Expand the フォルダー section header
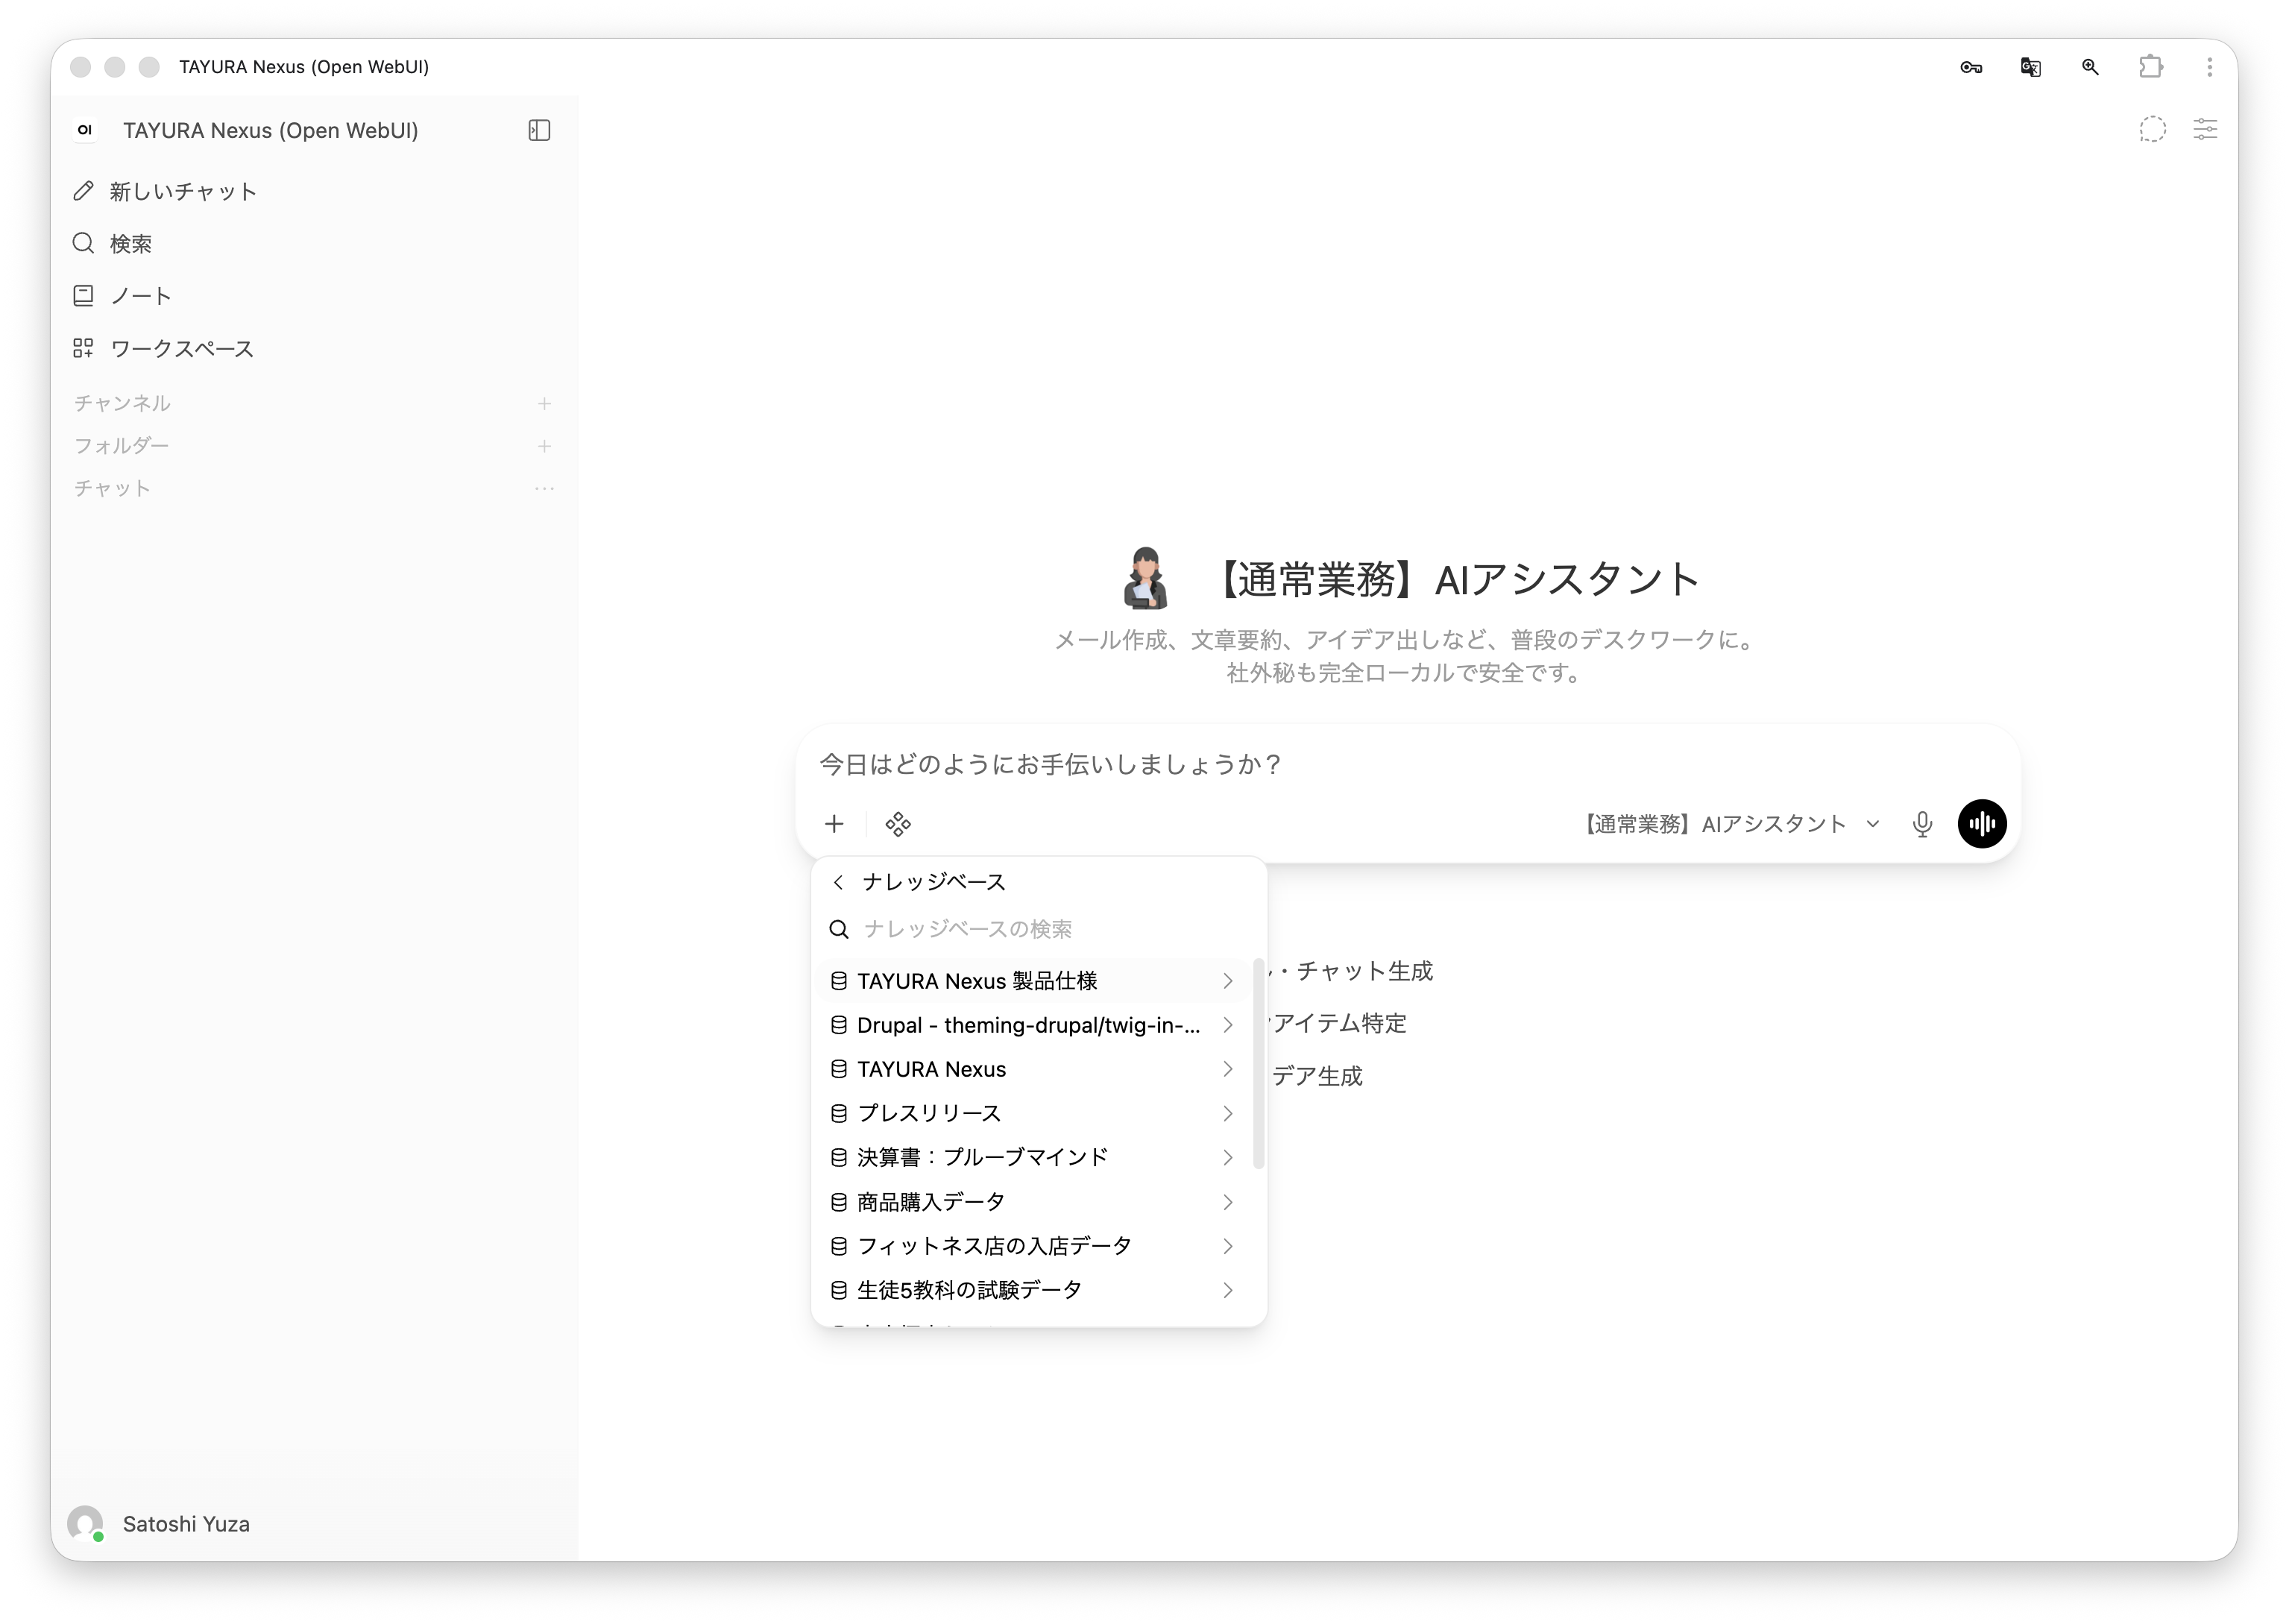The image size is (2289, 1624). [121, 446]
